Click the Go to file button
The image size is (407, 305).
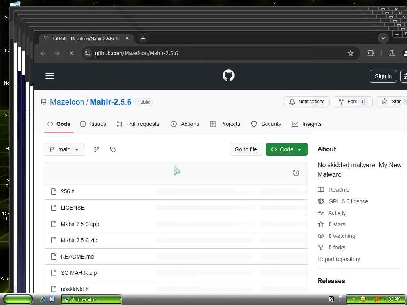pos(246,149)
